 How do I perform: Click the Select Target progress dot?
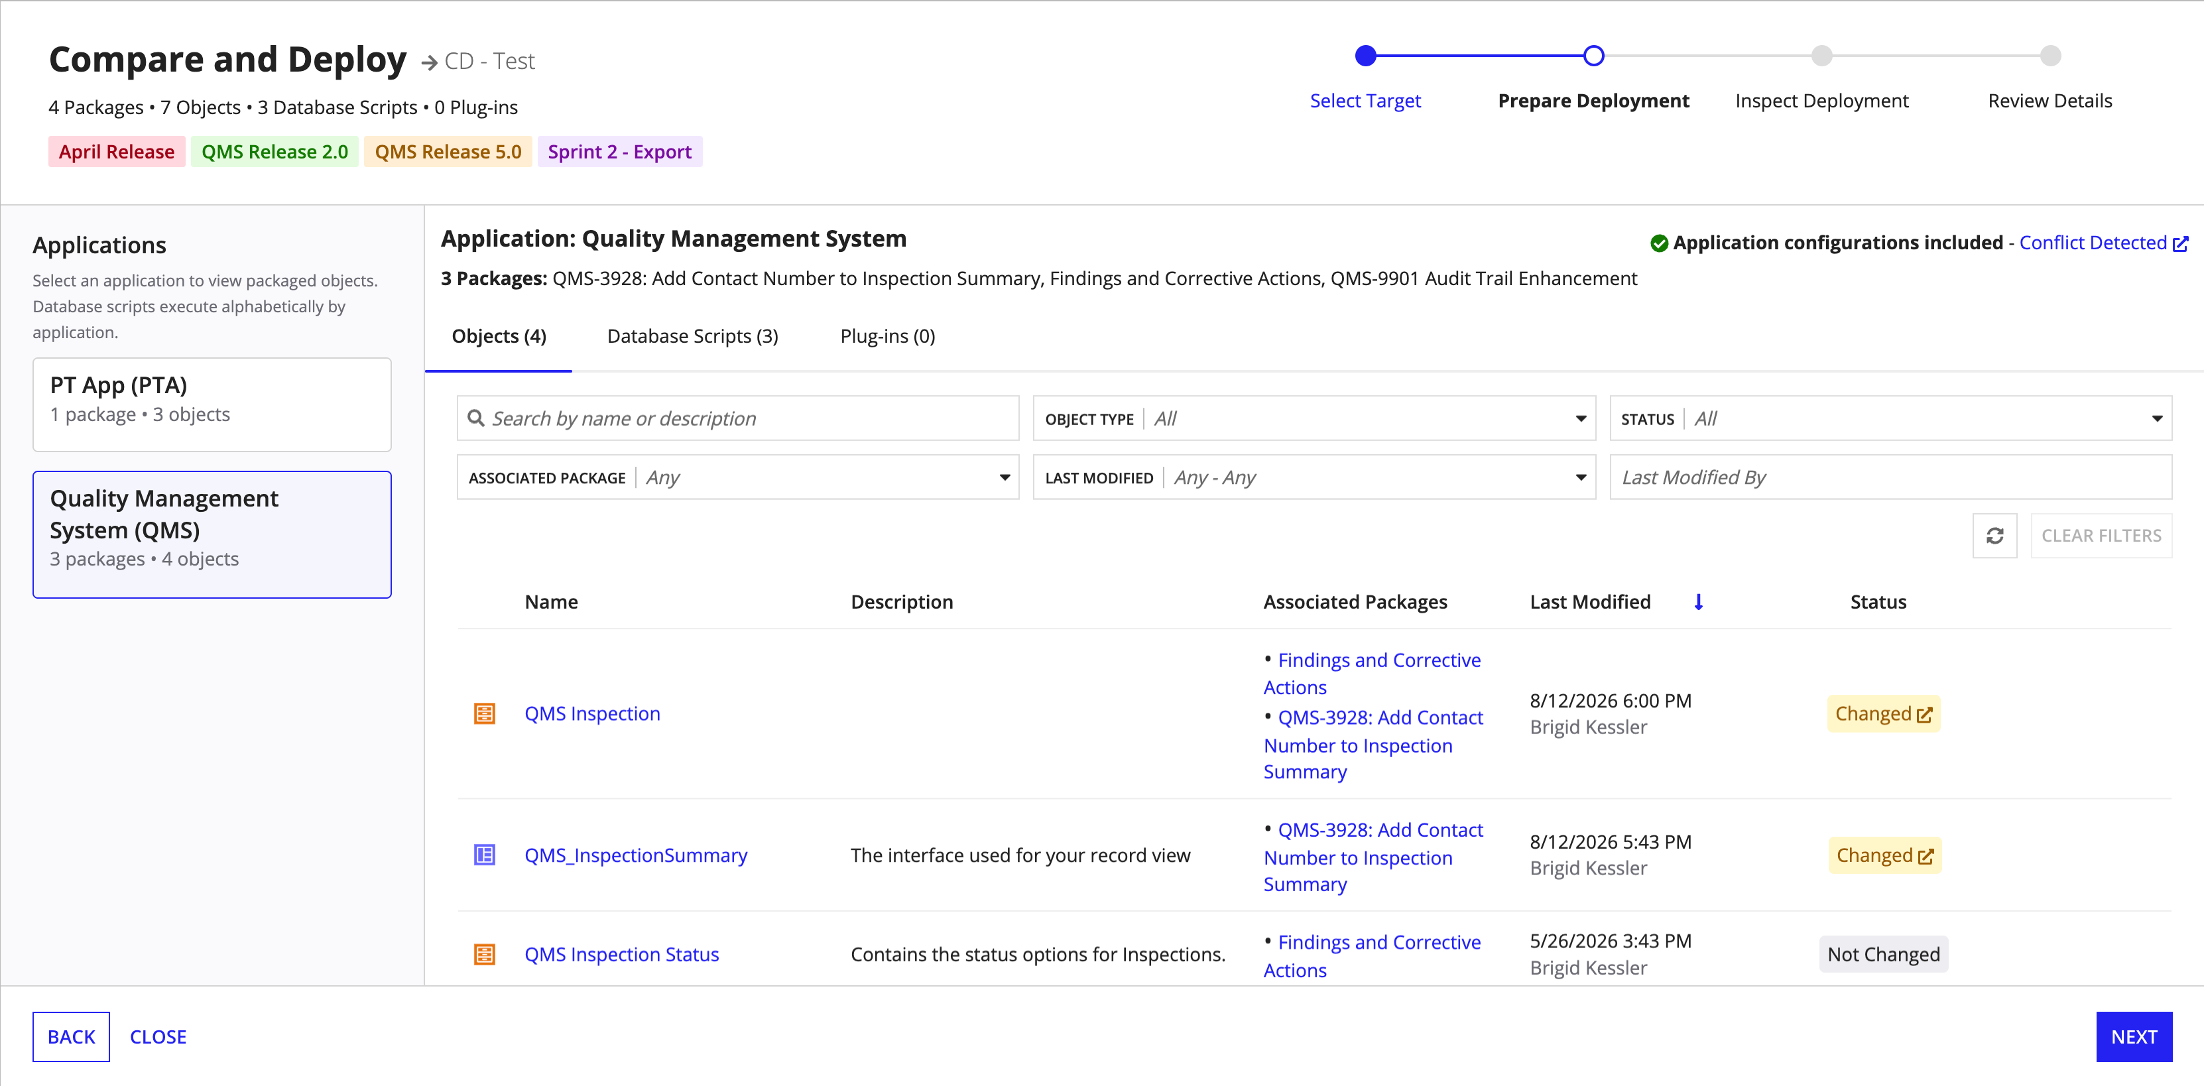coord(1365,56)
